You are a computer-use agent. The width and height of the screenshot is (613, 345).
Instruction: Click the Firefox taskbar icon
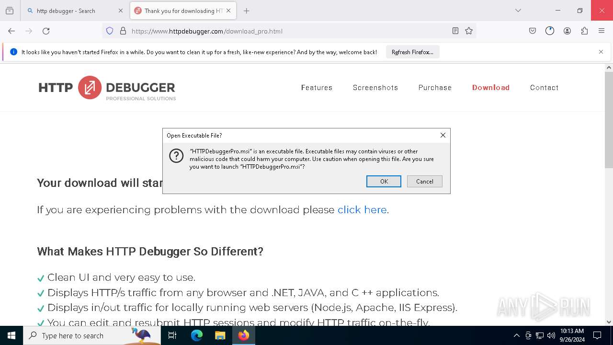(244, 335)
